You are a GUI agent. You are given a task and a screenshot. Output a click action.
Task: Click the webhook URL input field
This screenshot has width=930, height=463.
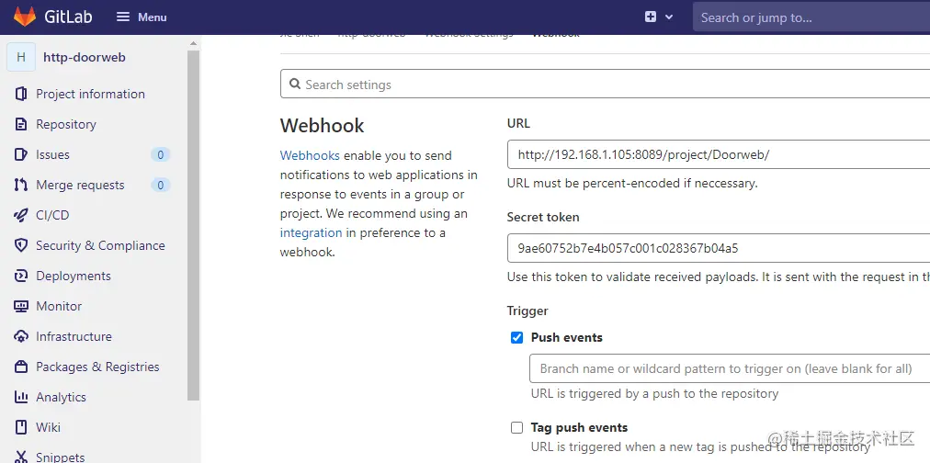click(717, 154)
